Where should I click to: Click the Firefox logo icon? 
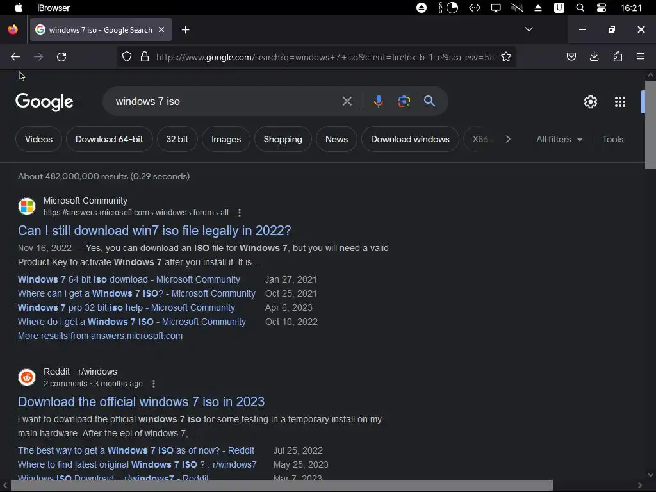click(x=13, y=29)
